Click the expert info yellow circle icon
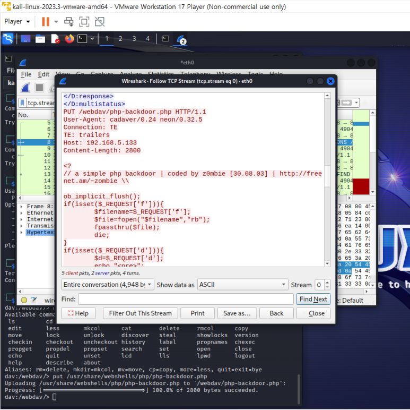The image size is (410, 410). pyautogui.click(x=24, y=300)
